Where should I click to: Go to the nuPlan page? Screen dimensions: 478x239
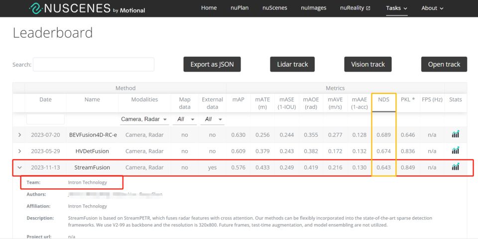coord(239,8)
